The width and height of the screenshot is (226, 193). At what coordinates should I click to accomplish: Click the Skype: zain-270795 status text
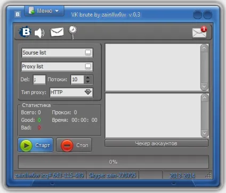[x=112, y=175]
